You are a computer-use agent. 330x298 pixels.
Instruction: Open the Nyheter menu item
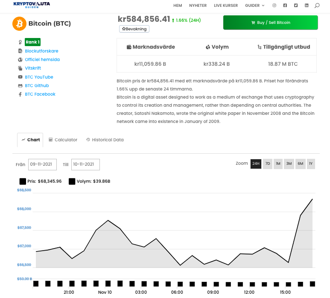point(198,6)
